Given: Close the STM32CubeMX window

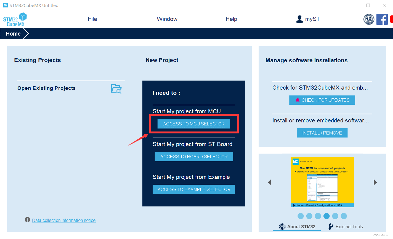Looking at the screenshot, I should coord(384,5).
